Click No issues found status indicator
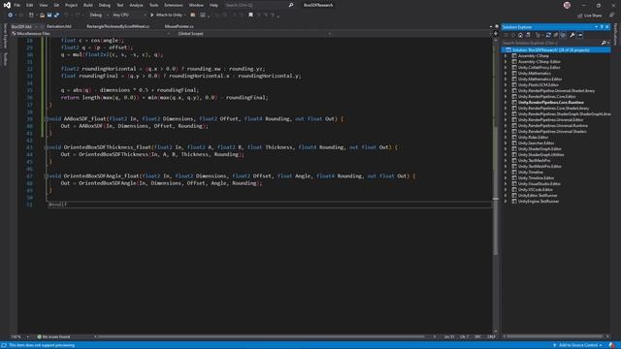621x349 pixels. [x=53, y=336]
